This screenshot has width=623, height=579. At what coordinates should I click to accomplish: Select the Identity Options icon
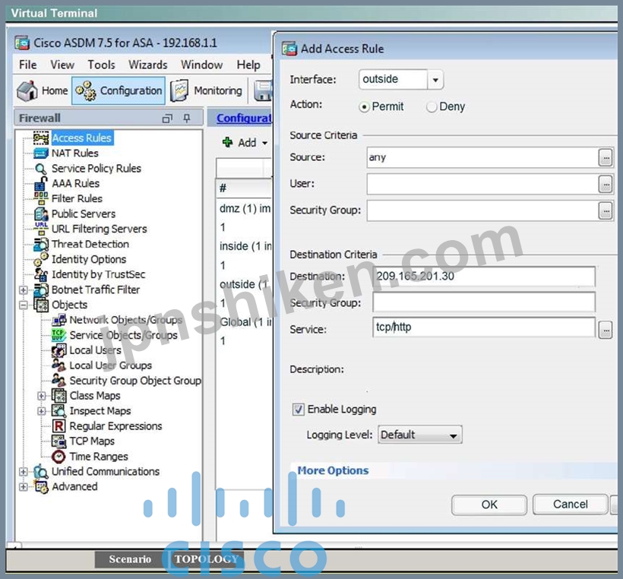tap(41, 259)
